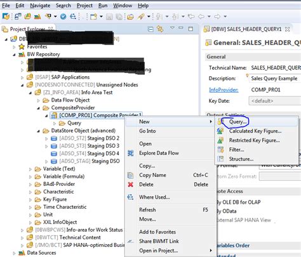Select Query... from the New submenu
Screen dimensions: 301x257
[x=238, y=122]
